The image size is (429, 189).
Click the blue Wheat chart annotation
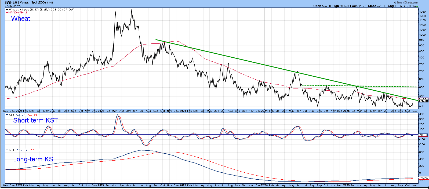click(x=21, y=18)
